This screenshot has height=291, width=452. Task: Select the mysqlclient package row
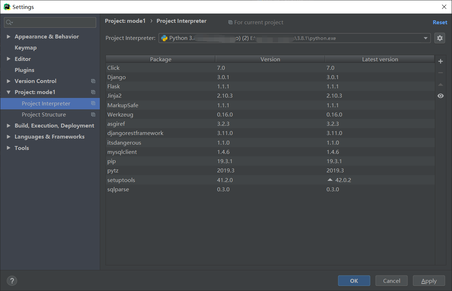pos(270,152)
